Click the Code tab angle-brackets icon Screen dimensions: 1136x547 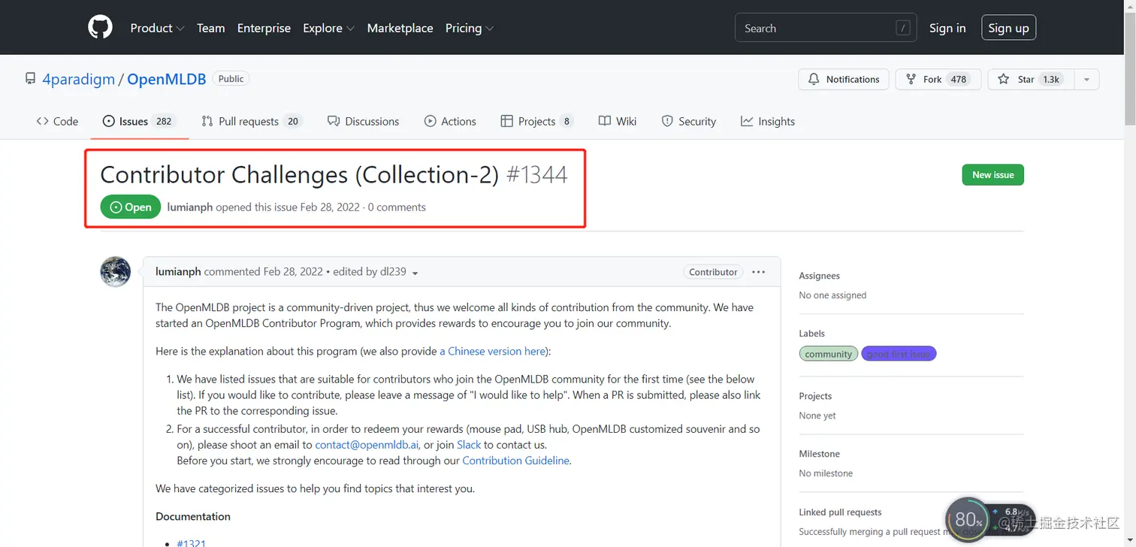(42, 121)
